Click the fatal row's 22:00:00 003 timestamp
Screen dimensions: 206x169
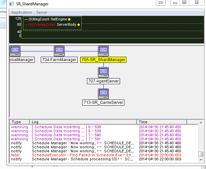click(x=160, y=155)
